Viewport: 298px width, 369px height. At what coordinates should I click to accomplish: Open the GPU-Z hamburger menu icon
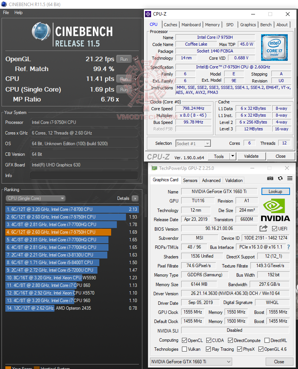coord(290,178)
